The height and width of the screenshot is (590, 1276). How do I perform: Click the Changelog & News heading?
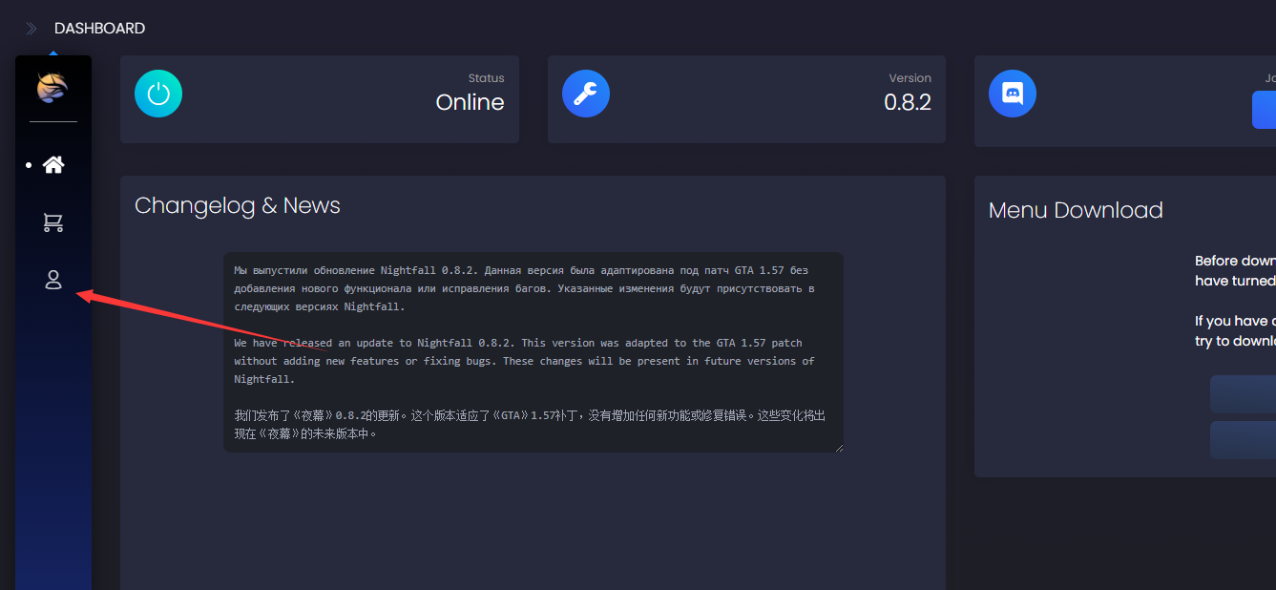[x=238, y=205]
